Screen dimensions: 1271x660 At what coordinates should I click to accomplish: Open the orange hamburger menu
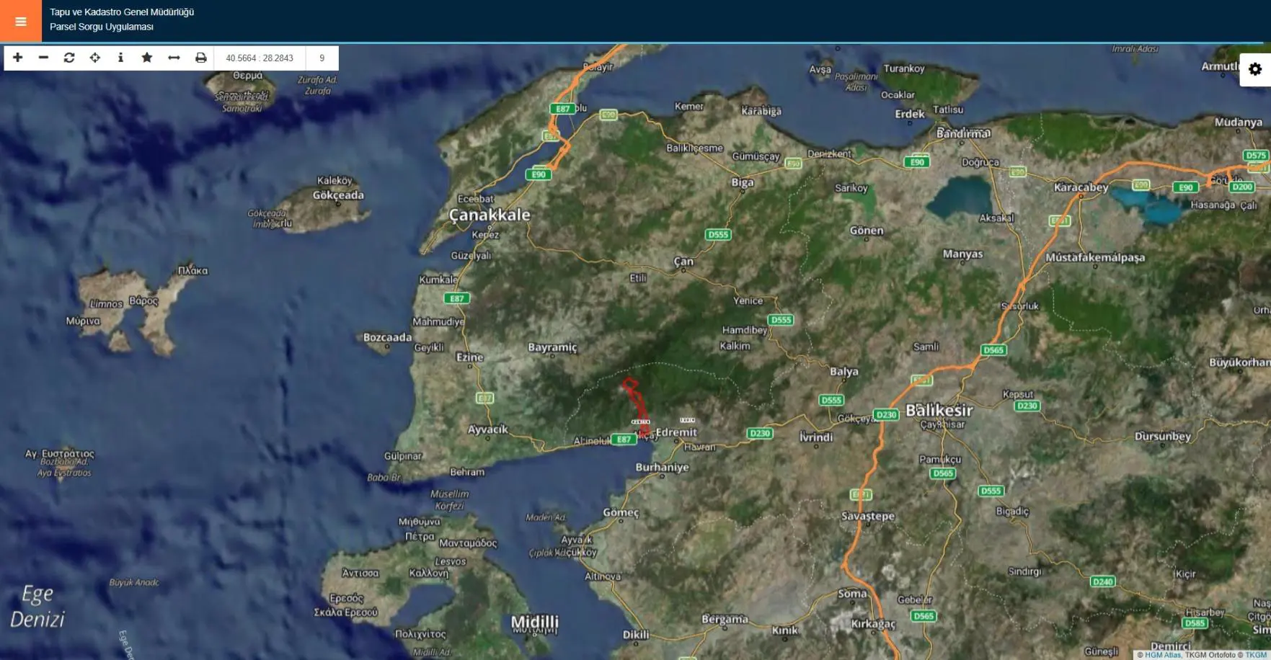pyautogui.click(x=21, y=21)
